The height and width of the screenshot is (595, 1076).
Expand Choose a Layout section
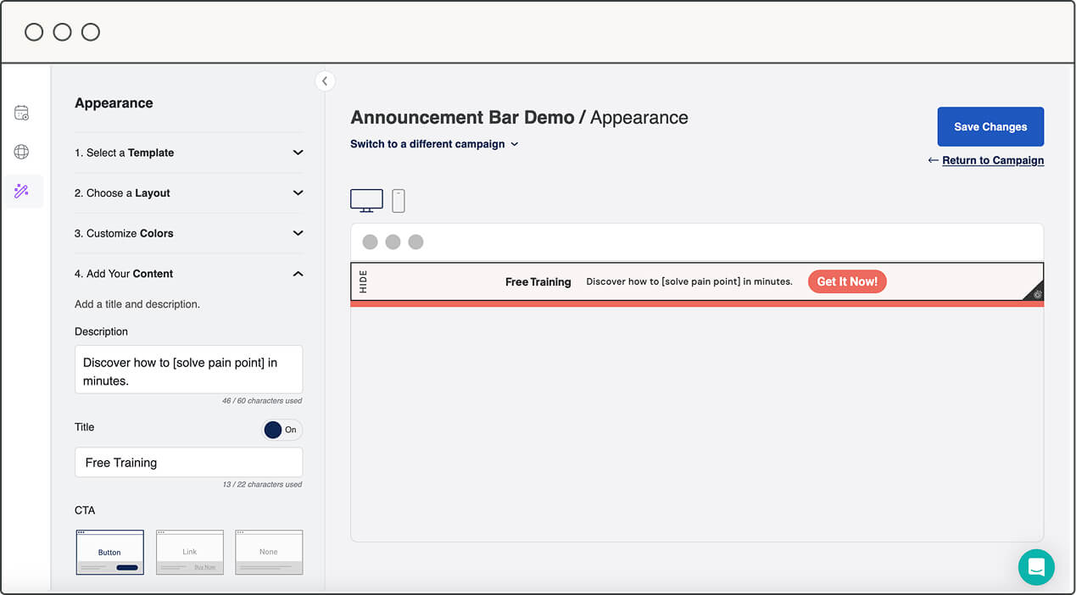[188, 193]
